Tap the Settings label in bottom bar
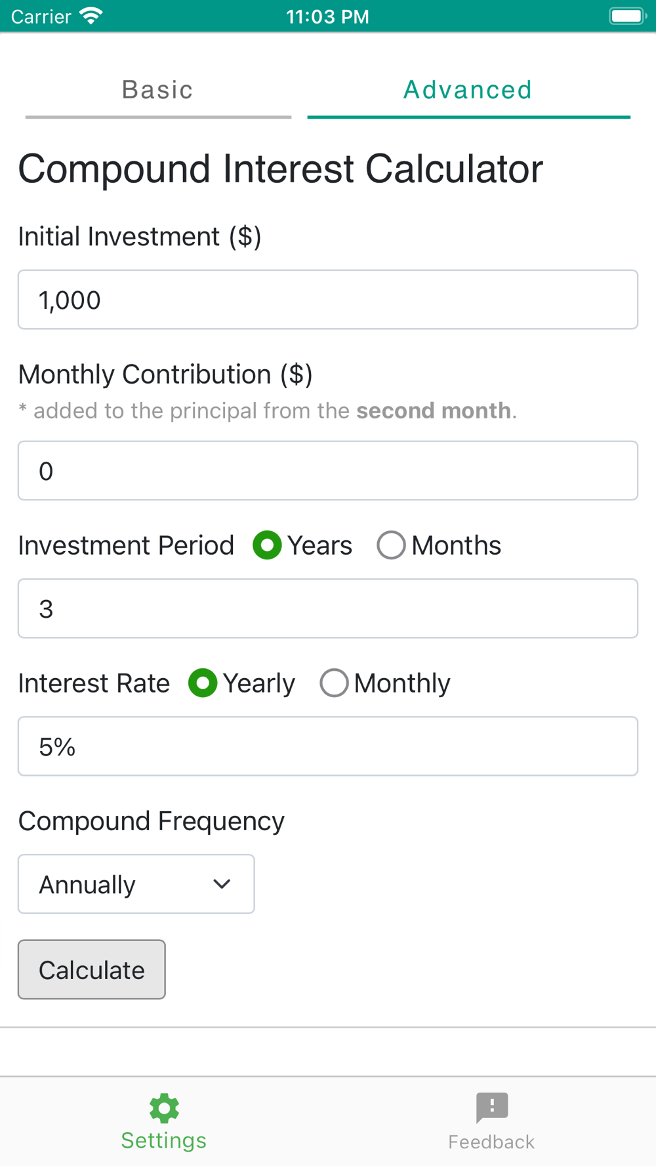This screenshot has height=1166, width=656. (164, 1140)
